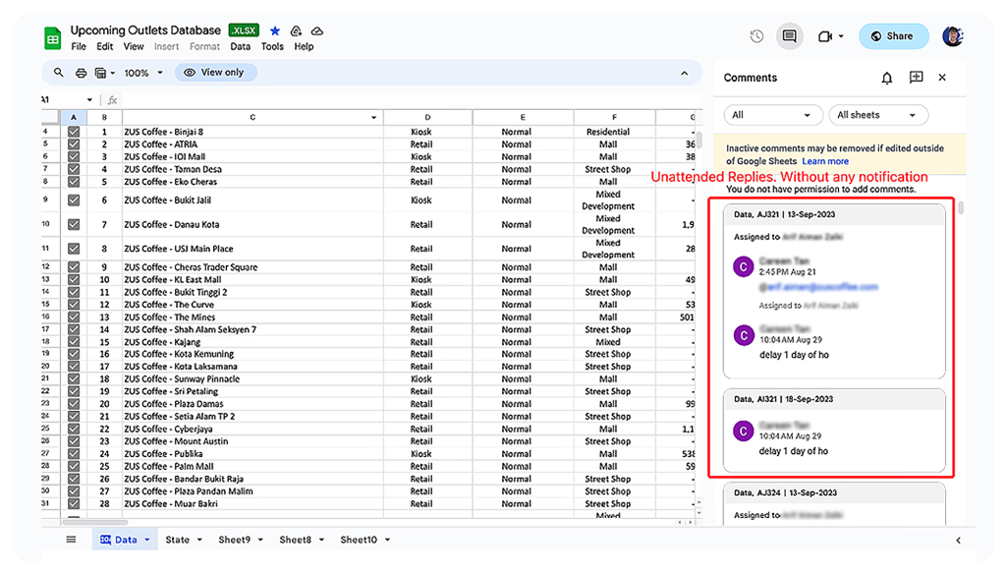Uncheck the ZUS Coffee - Cyberjaya row
Viewport: 1006px width, 576px height.
point(74,429)
